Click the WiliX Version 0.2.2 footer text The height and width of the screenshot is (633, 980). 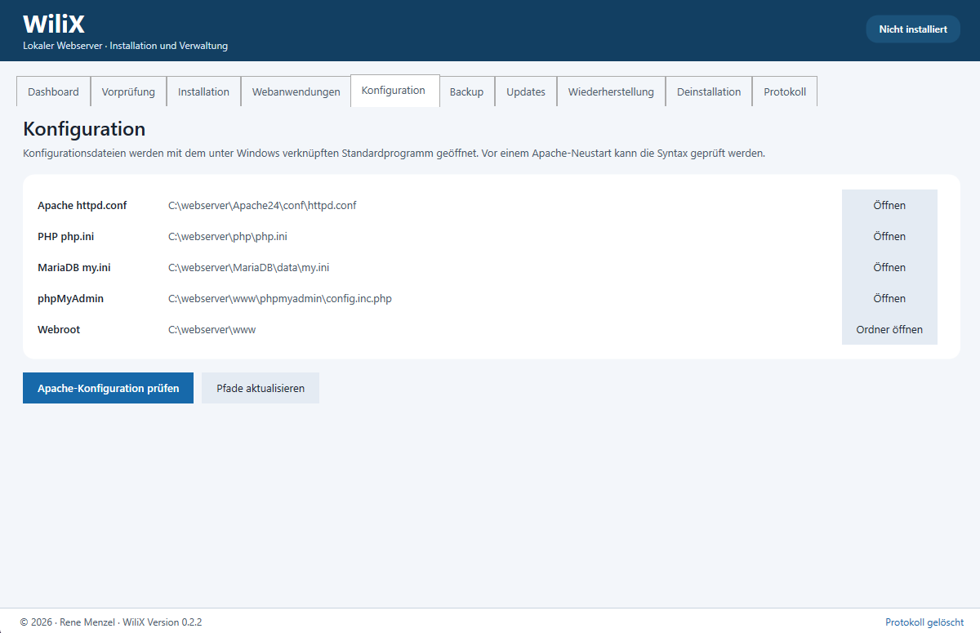coord(163,622)
